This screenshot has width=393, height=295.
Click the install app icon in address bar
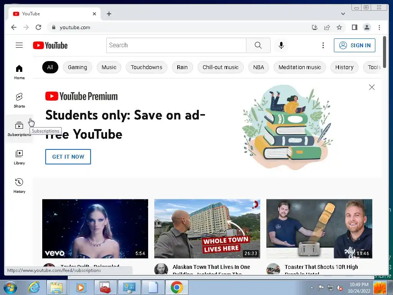[x=315, y=27]
